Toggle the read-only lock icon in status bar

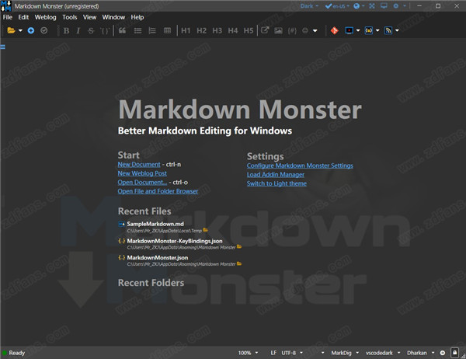454,353
